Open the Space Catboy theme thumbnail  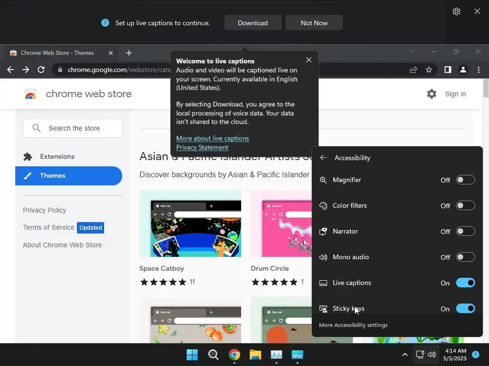pos(190,224)
